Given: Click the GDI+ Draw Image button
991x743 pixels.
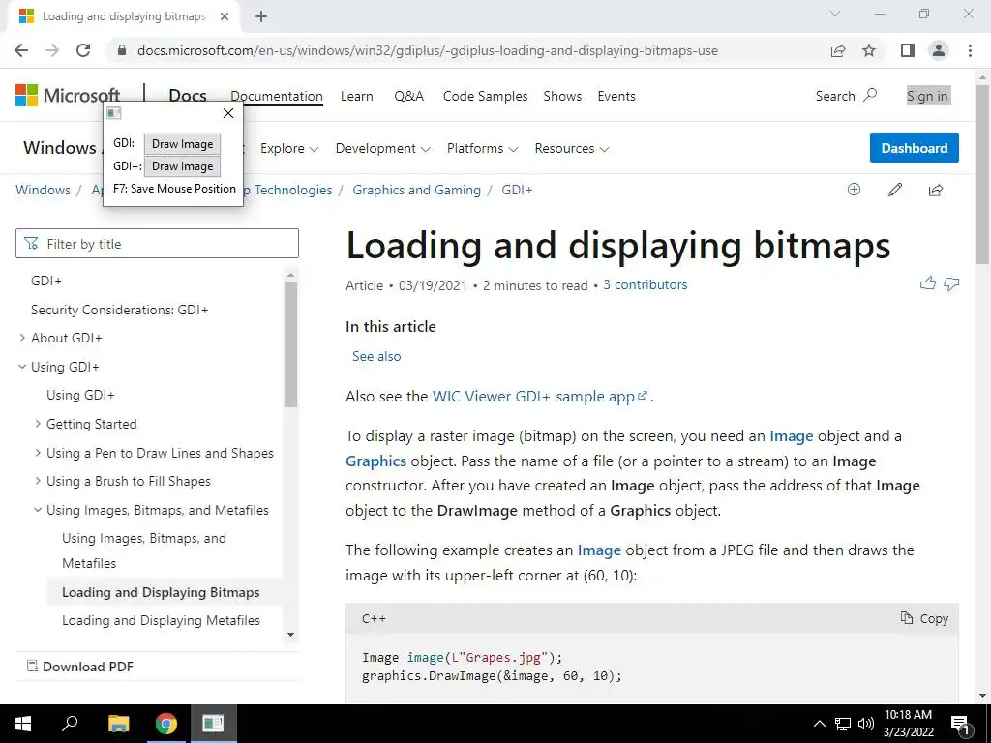Looking at the screenshot, I should click(182, 166).
